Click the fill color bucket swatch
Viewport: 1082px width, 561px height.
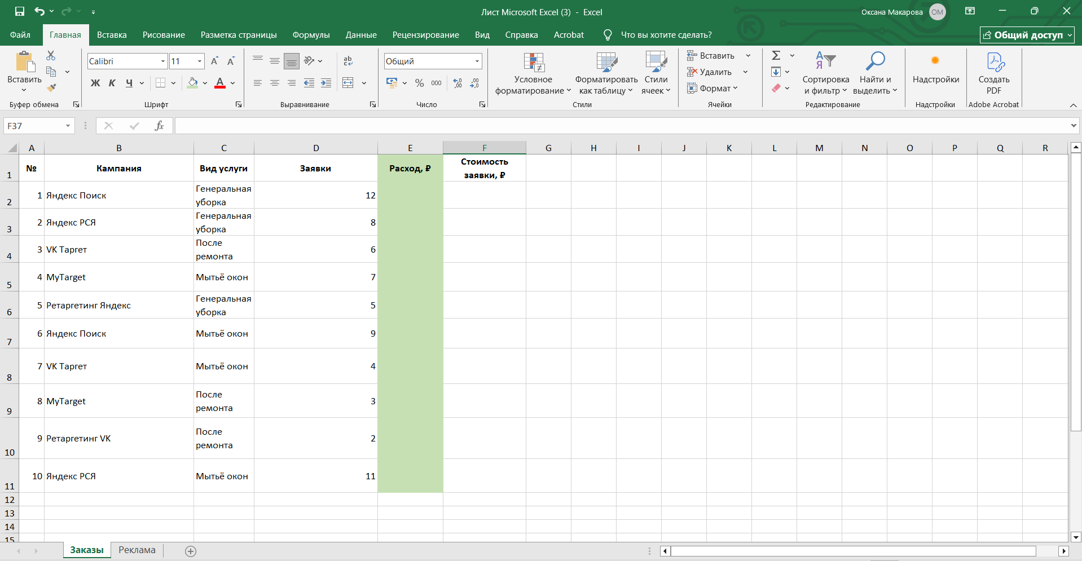193,83
